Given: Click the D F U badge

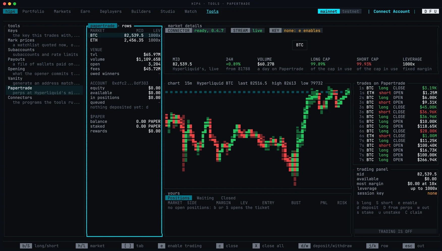Looking at the screenshot, I should pyautogui.click(x=430, y=11).
